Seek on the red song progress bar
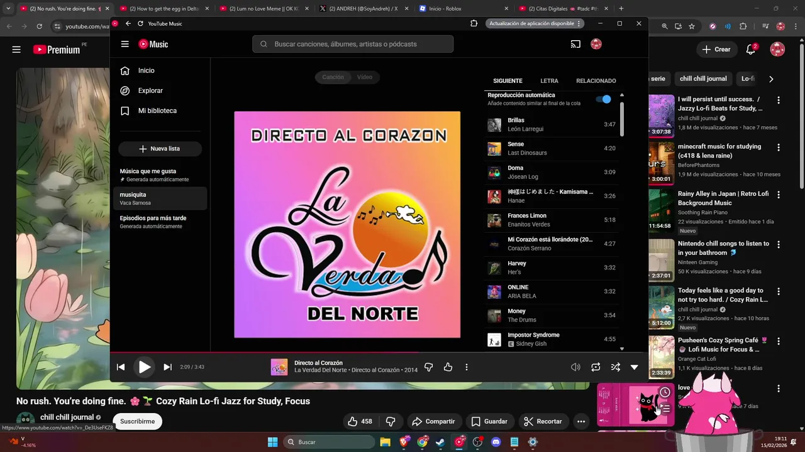The width and height of the screenshot is (805, 452). click(x=379, y=353)
